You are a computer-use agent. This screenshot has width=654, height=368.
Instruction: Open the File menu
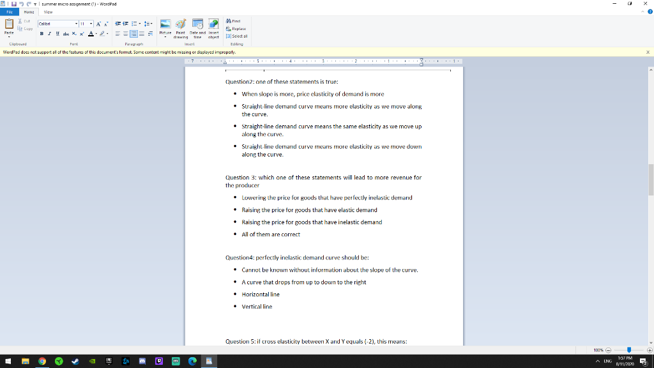[x=10, y=11]
